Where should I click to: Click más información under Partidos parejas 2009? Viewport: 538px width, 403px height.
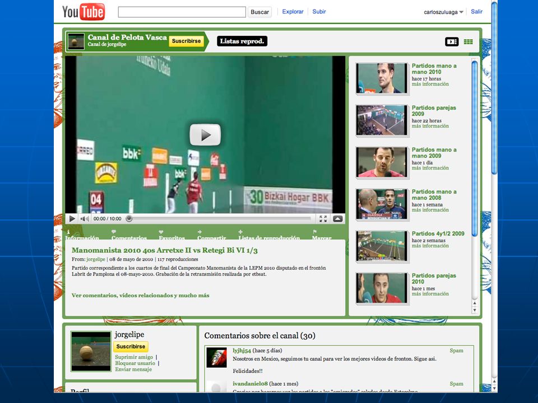pos(430,126)
